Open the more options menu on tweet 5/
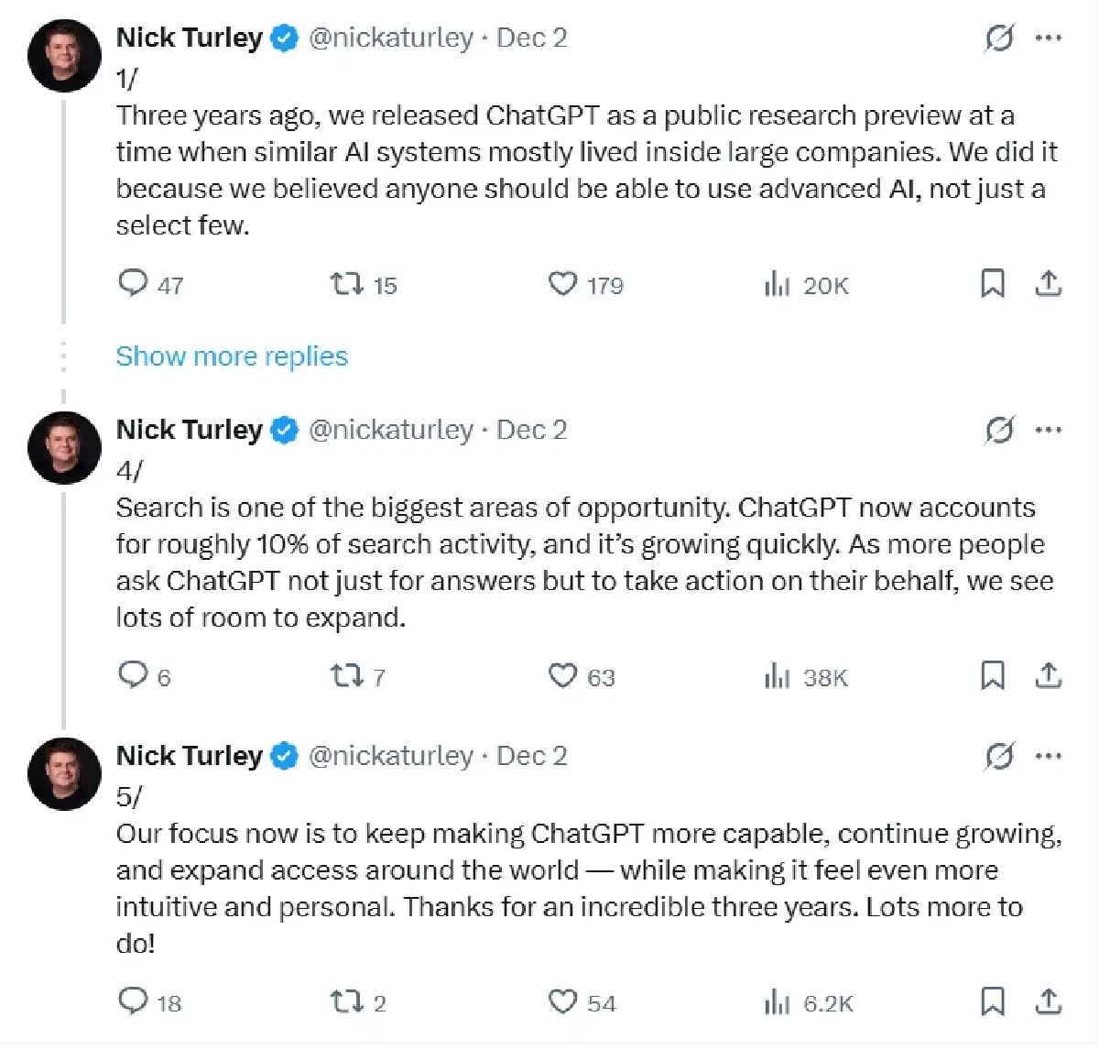This screenshot has width=1099, height=1050. pyautogui.click(x=1050, y=756)
